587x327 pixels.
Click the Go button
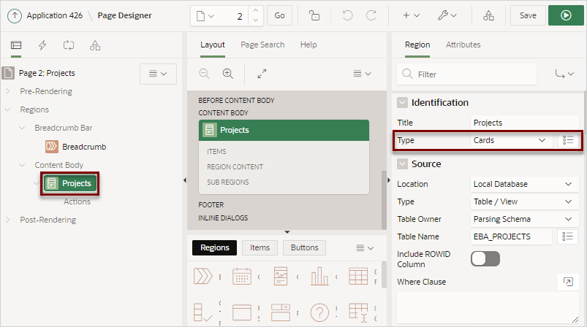[x=279, y=16]
